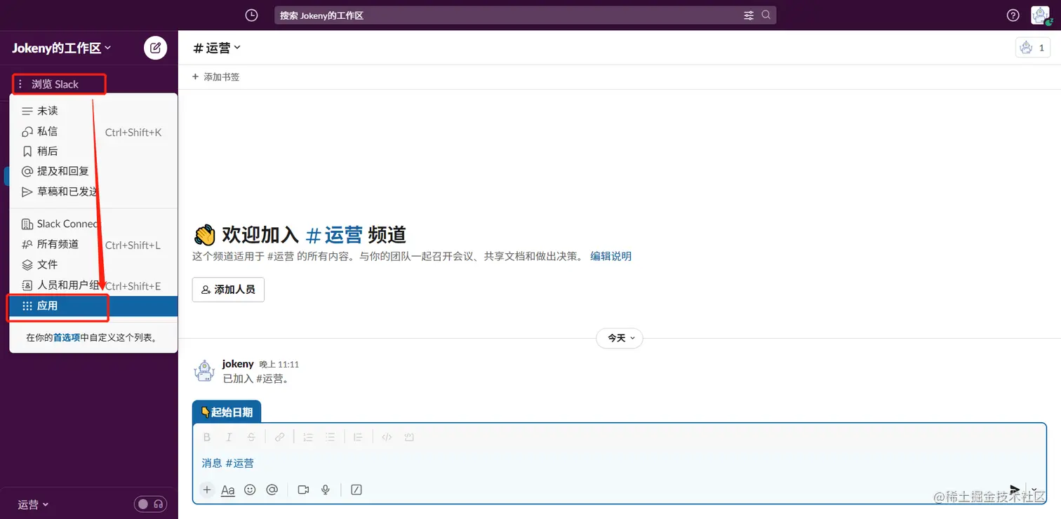Click the 添加人员 button
Image resolution: width=1061 pixels, height=519 pixels.
[x=228, y=289]
